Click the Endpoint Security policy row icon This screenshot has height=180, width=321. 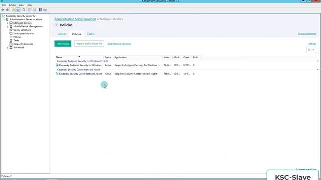click(x=57, y=65)
